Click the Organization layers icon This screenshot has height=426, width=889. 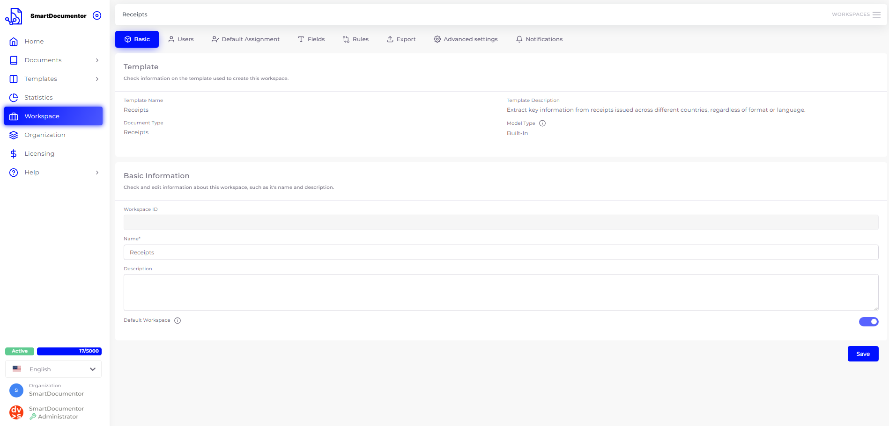point(14,135)
